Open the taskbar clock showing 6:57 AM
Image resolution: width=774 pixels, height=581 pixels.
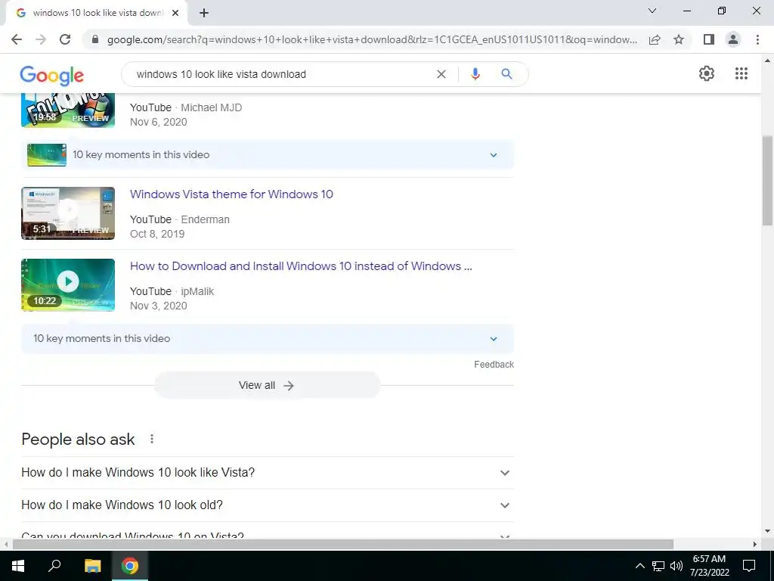(709, 566)
